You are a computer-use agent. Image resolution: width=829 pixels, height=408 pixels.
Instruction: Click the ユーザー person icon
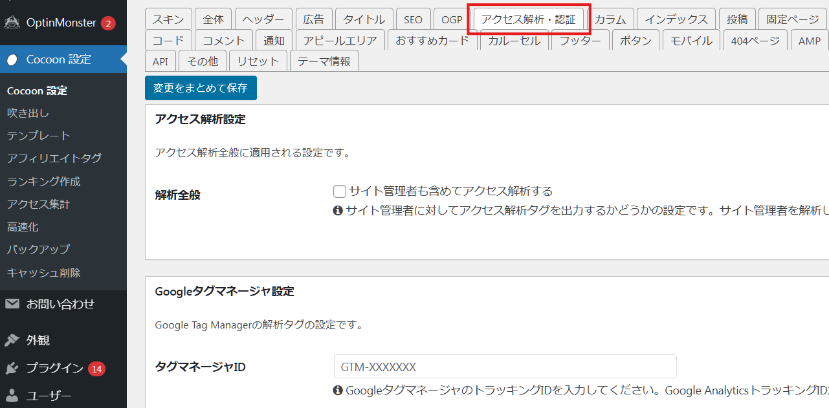click(x=12, y=396)
